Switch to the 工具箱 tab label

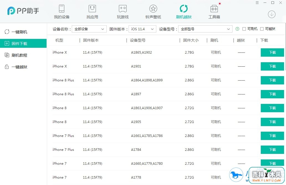pyautogui.click(x=214, y=17)
